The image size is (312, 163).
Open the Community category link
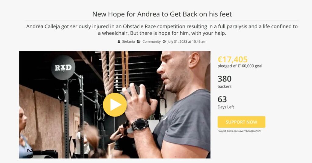click(151, 41)
